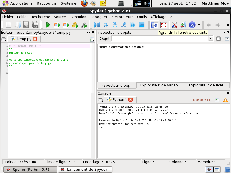Create a new file with toolbar icon
The width and height of the screenshot is (231, 173).
pos(9,25)
